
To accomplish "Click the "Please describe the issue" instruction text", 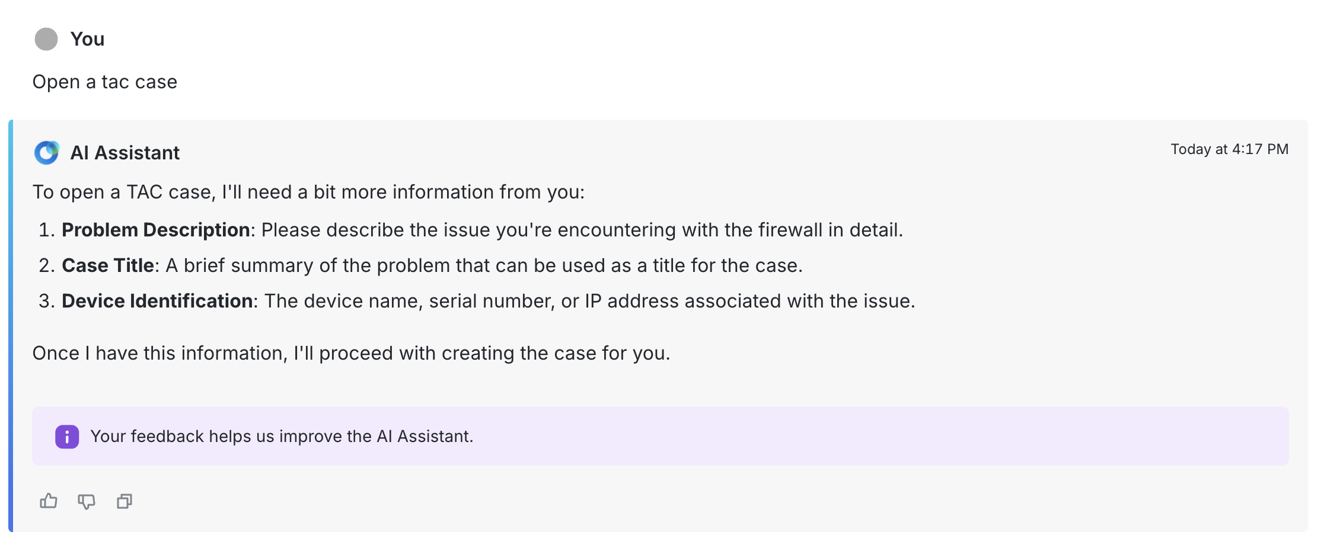I will coord(582,230).
